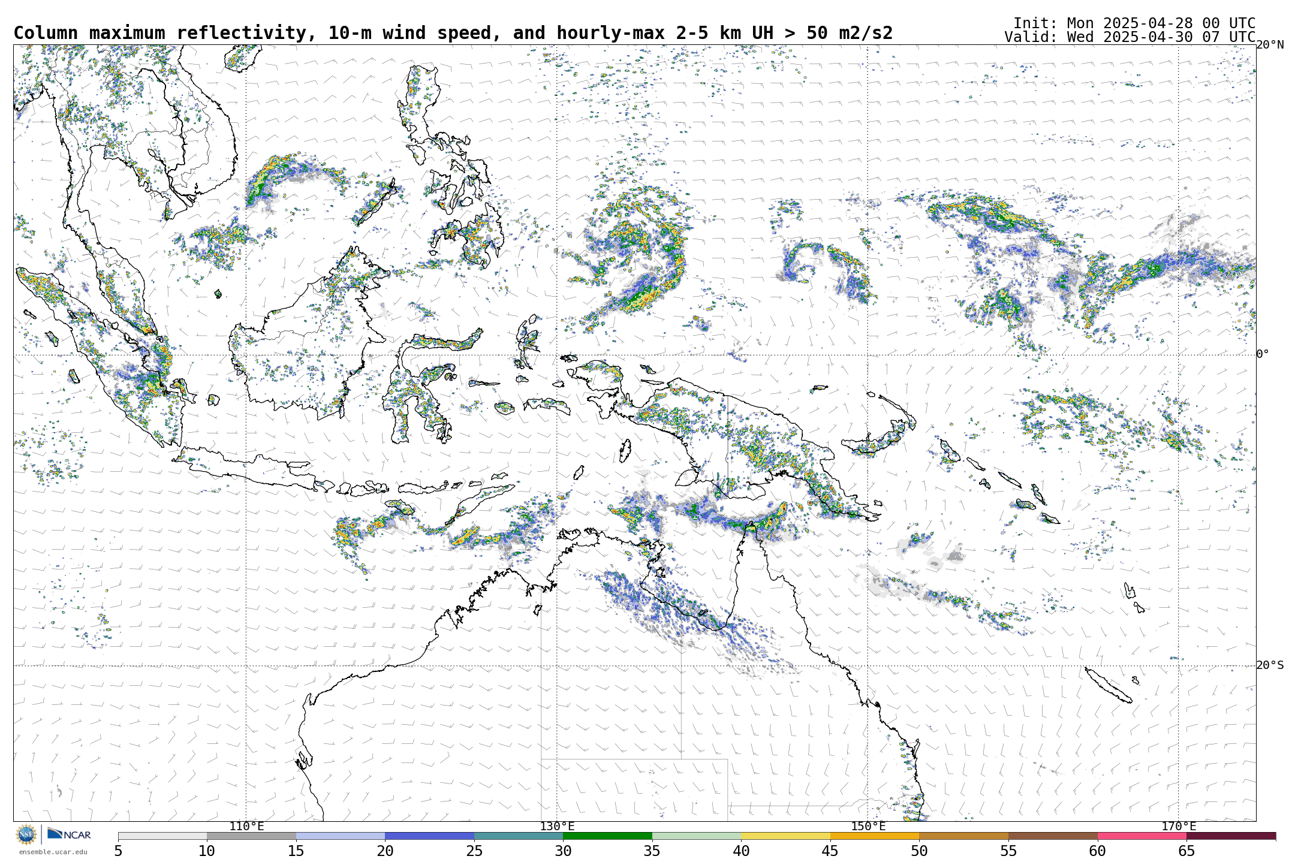Click the colorbar tick label 40
The width and height of the screenshot is (1295, 859).
(741, 851)
